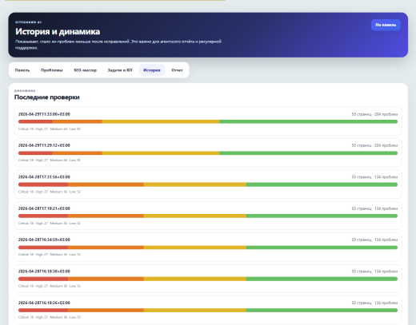Click the timestamp 2026-04-28T17:18:21+03:00
This screenshot has width=416, height=325.
click(x=44, y=208)
